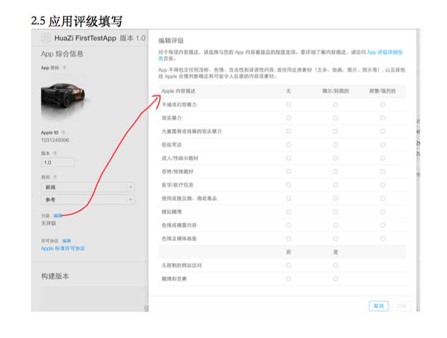Click the HuaZi FirstTestApp title
Viewport: 447px width, 338px height.
click(85, 38)
